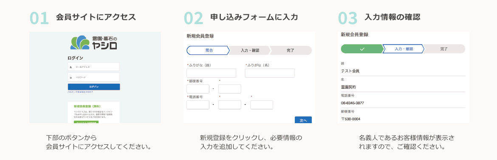Focus the last 電話番号 input box
Screen dimensions: 497x160
click(262, 105)
